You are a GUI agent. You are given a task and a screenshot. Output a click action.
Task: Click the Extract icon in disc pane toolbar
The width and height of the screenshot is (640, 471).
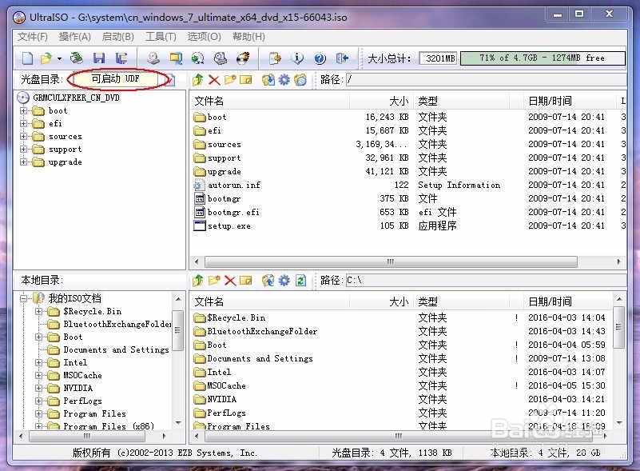coord(268,80)
